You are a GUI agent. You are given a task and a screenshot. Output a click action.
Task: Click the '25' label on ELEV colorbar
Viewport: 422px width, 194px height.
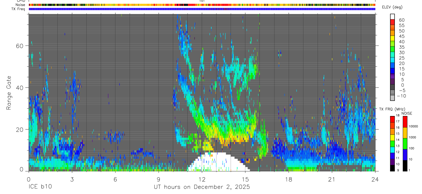point(401,58)
